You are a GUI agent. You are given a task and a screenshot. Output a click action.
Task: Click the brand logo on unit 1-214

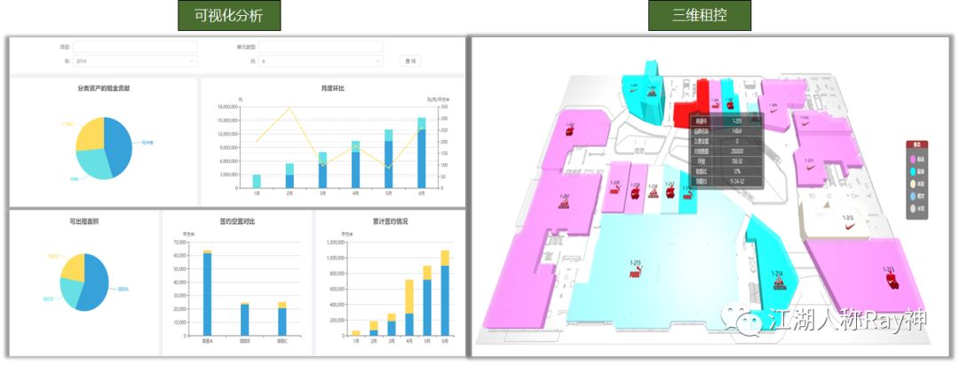click(x=776, y=284)
